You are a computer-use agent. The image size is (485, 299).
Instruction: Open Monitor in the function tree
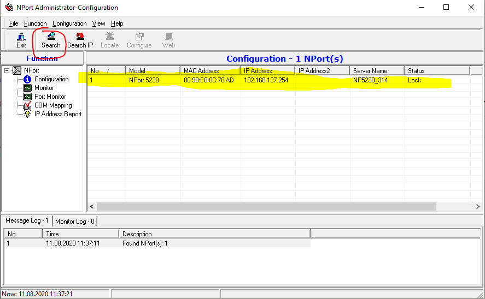pos(44,88)
